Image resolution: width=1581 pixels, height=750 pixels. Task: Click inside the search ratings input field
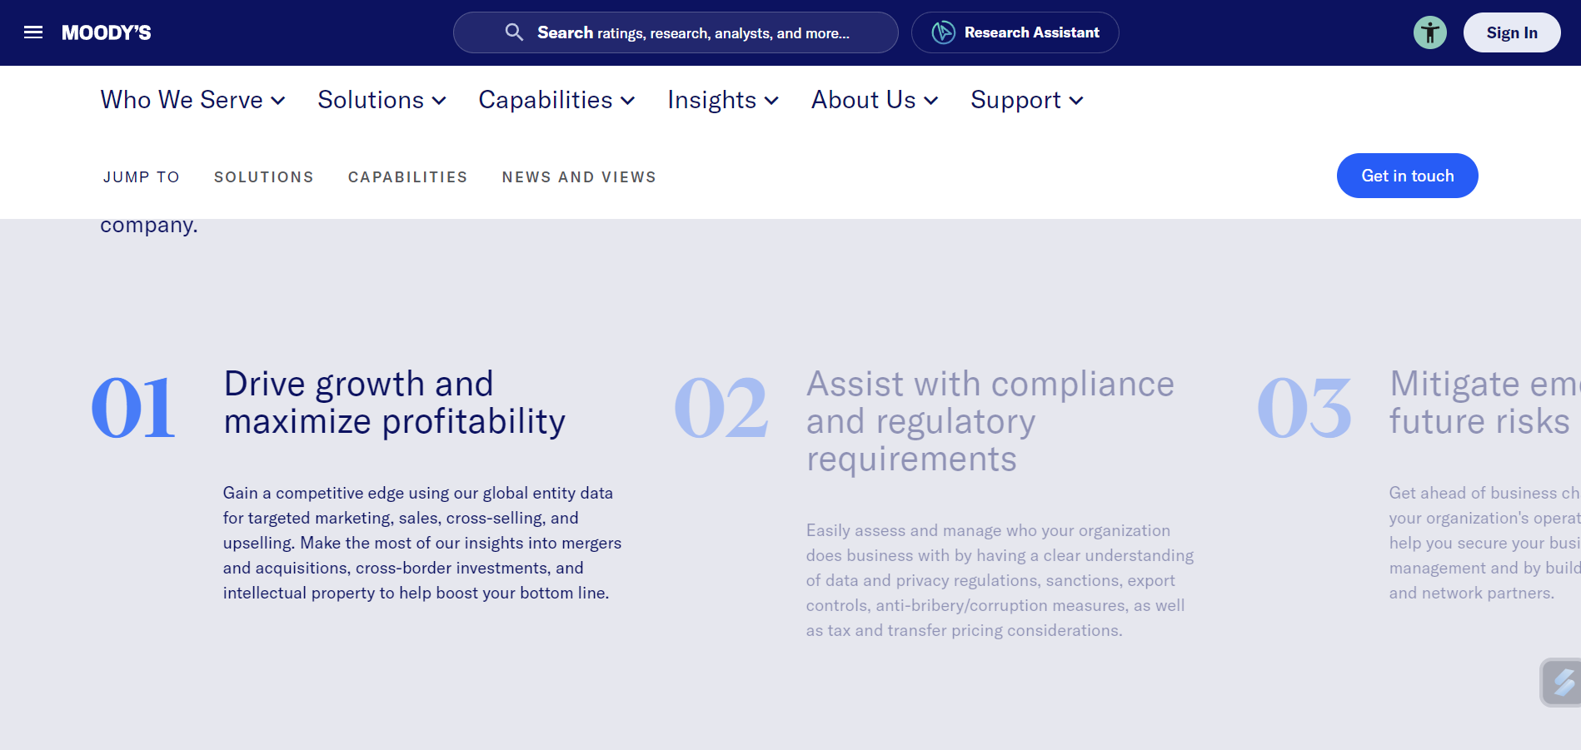708,32
